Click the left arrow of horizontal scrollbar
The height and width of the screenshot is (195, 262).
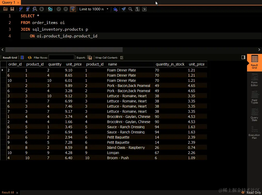[x=3, y=50]
